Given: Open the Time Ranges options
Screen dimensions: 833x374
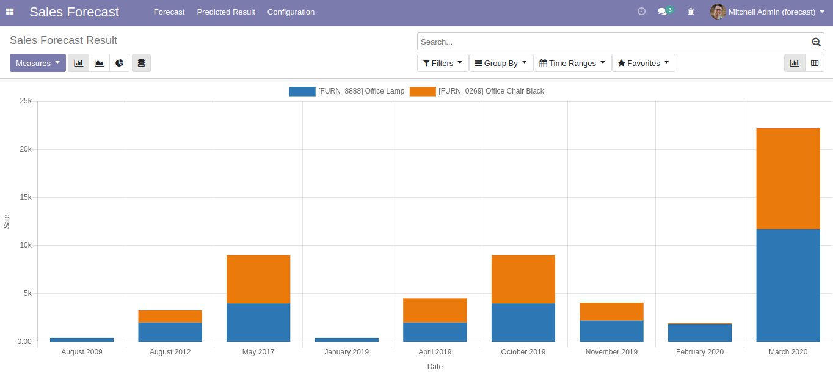Looking at the screenshot, I should pos(572,63).
